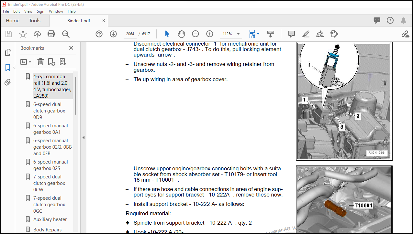The image size is (413, 234).
Task: Switch to the Tools tab
Action: (x=35, y=21)
